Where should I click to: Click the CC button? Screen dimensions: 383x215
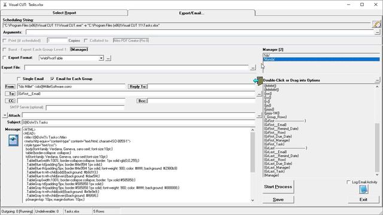pos(10,101)
